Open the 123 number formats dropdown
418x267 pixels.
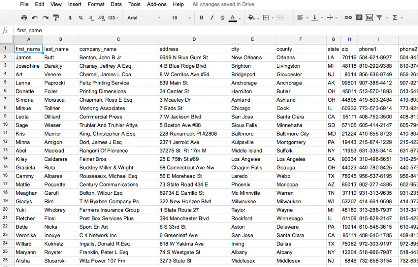click(x=114, y=18)
